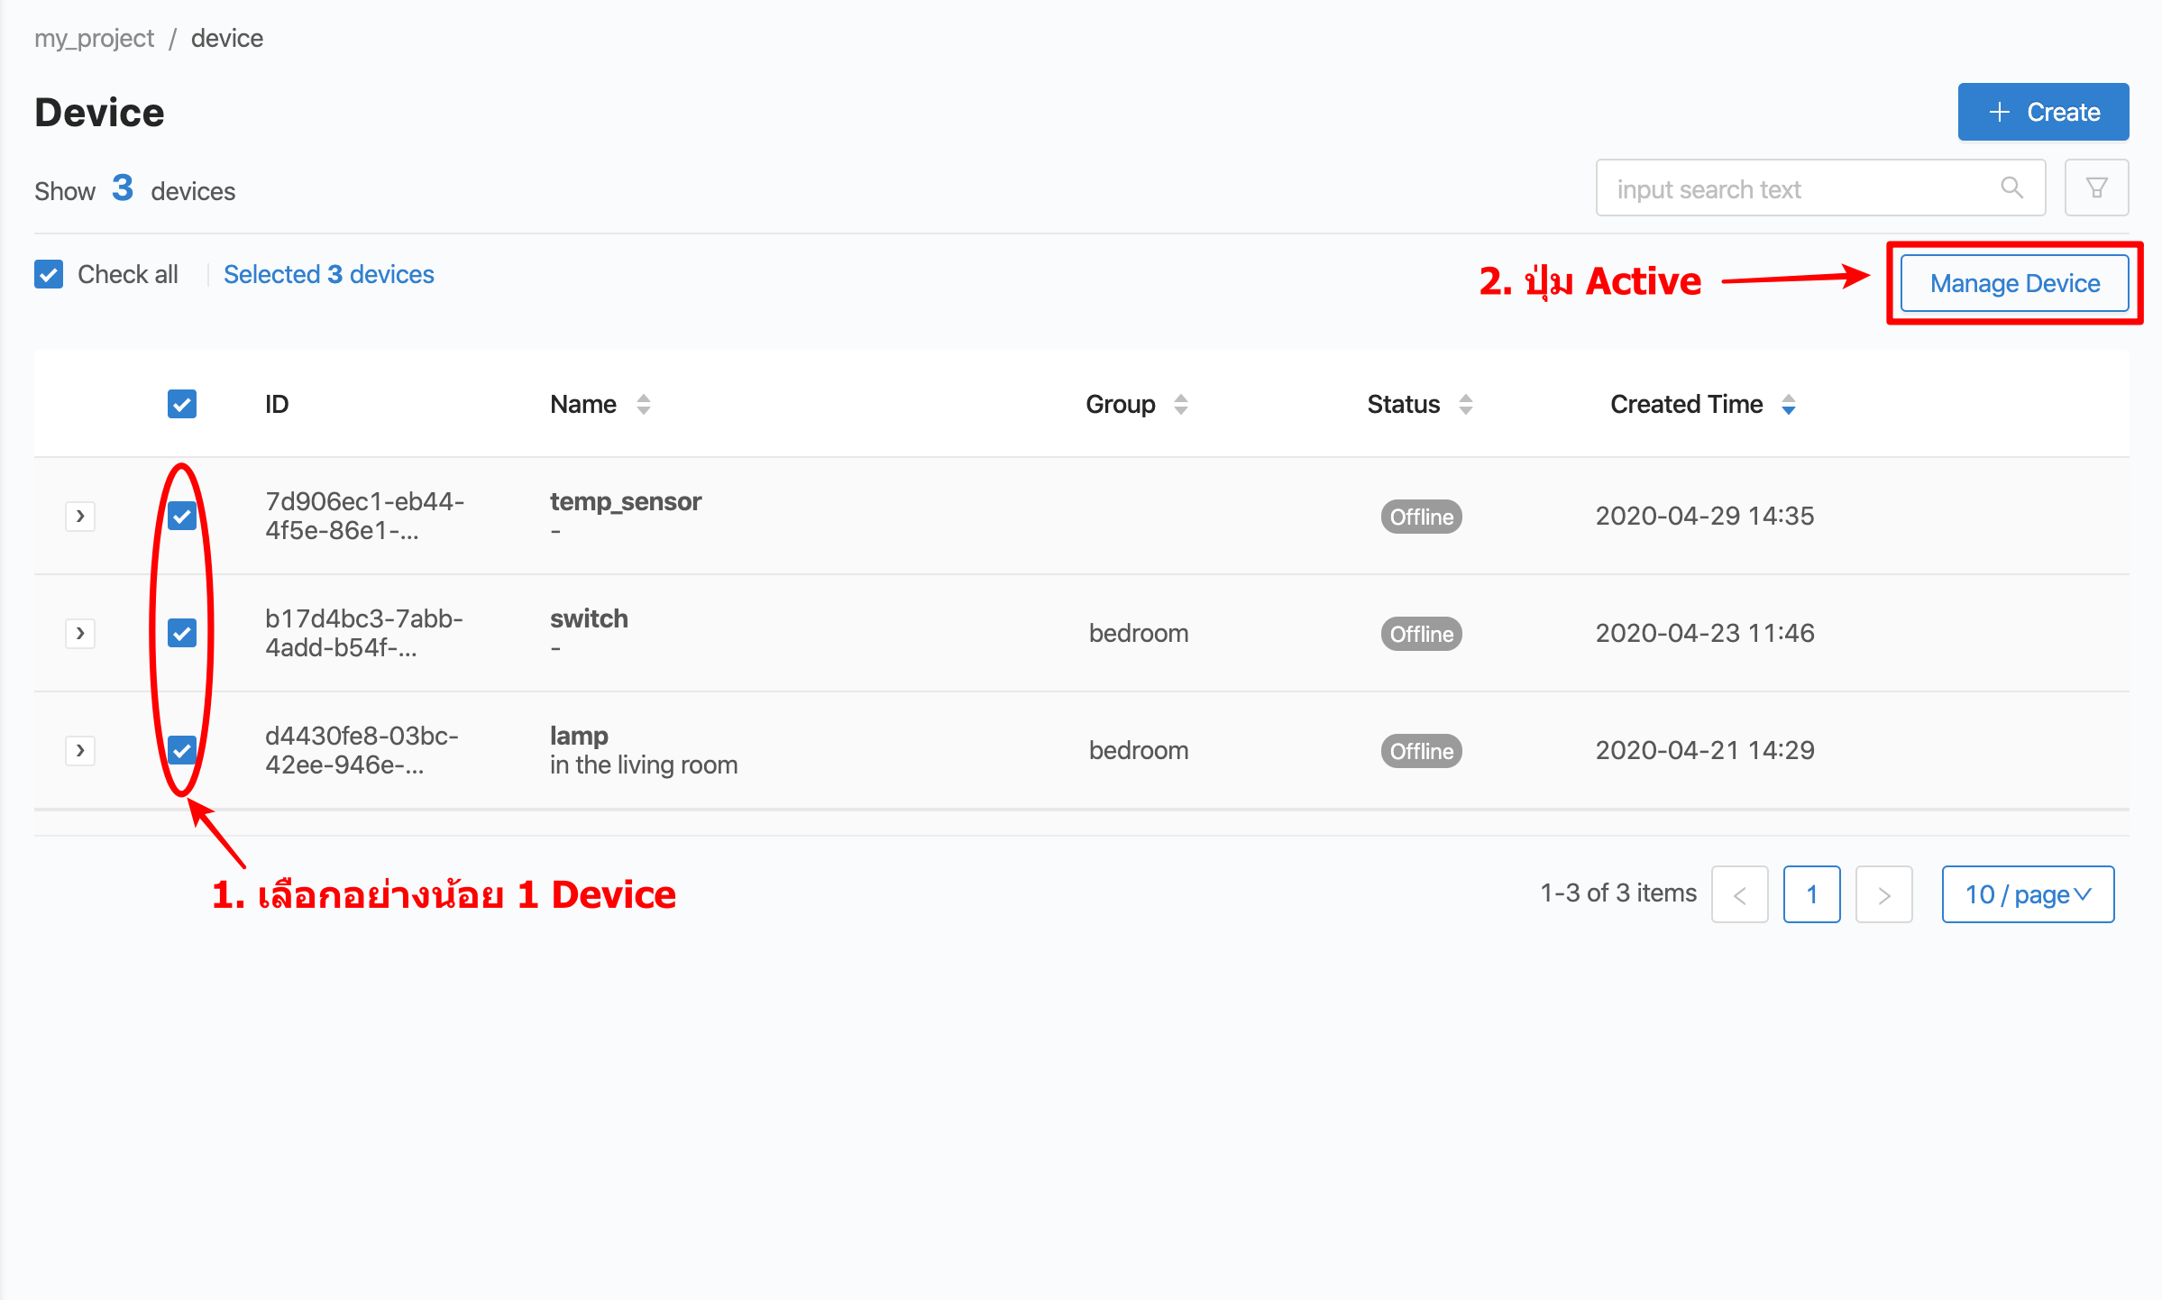
Task: Expand the lamp row expander
Action: [78, 750]
